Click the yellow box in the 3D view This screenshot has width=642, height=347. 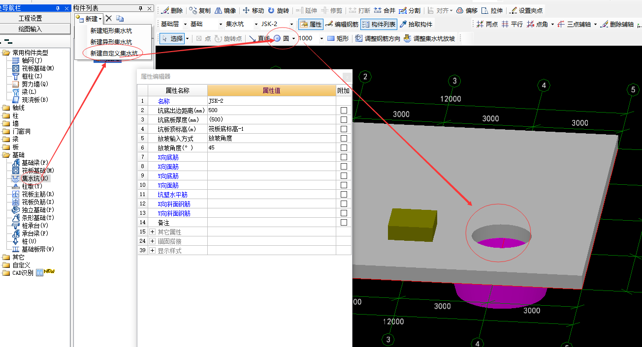click(412, 225)
